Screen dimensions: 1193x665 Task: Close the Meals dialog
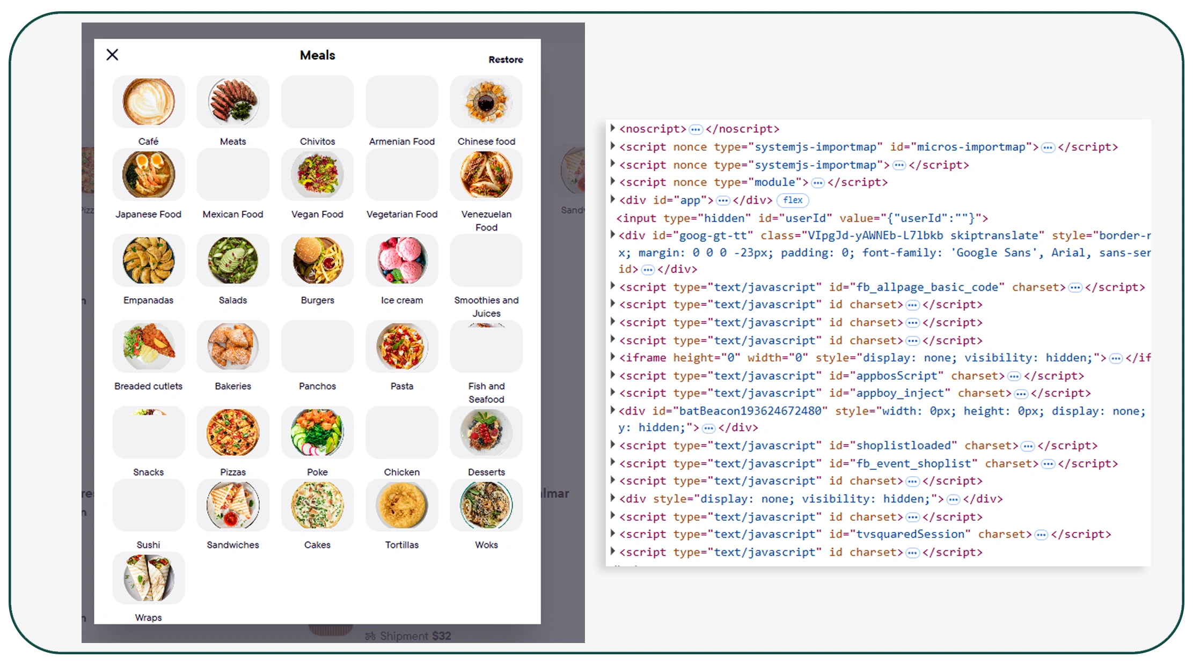(112, 55)
